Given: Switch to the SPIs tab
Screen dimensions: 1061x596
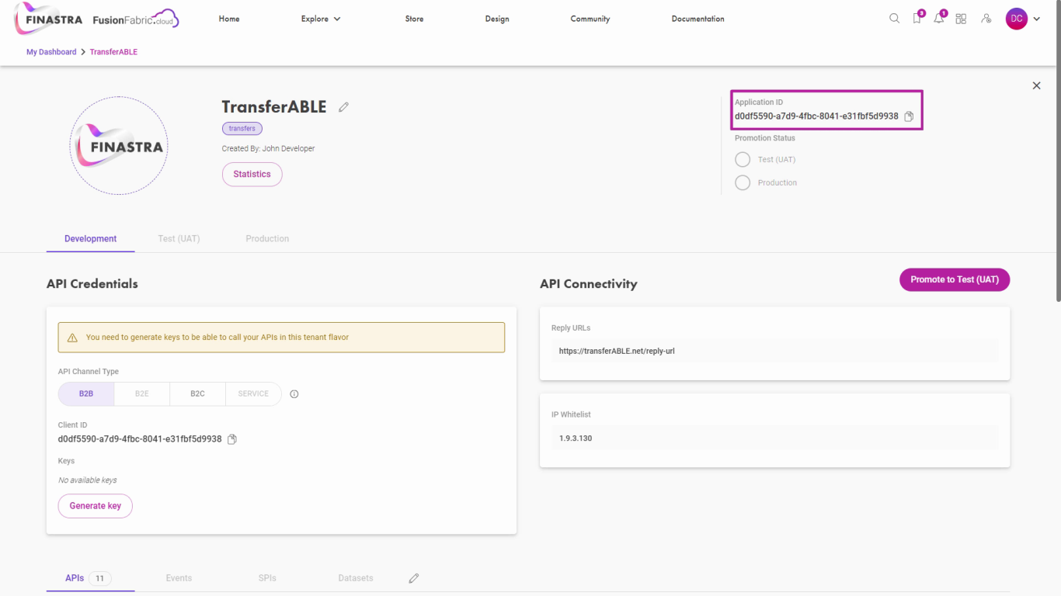Looking at the screenshot, I should 267,578.
